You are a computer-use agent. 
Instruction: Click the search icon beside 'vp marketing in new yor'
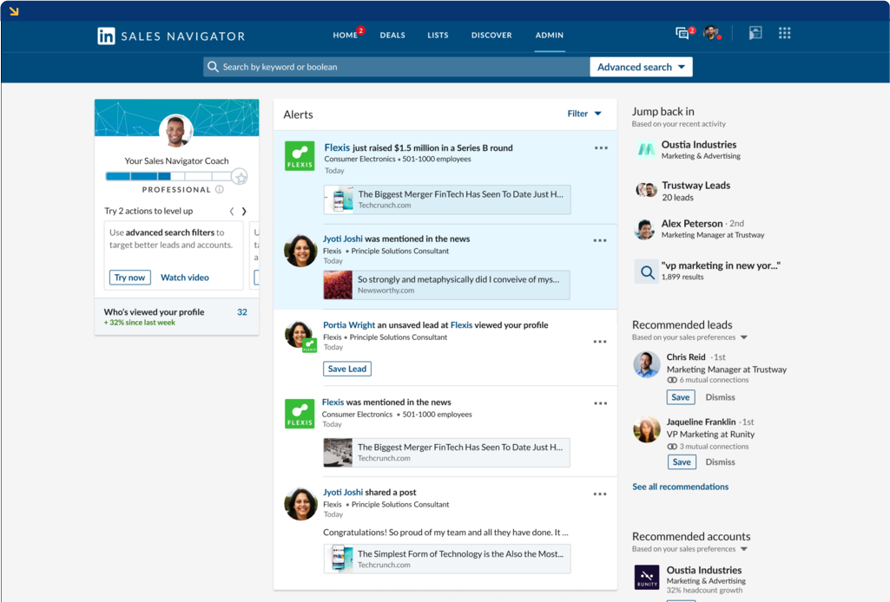[x=646, y=272]
